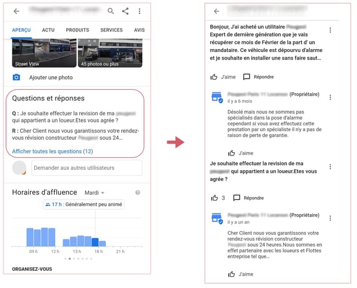Click the Demander aux autres utilisateurs field
357x288 pixels.
pyautogui.click(x=87, y=168)
